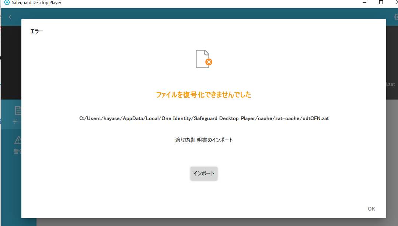Click the Safeguard Desktop Player window title

[36, 3]
